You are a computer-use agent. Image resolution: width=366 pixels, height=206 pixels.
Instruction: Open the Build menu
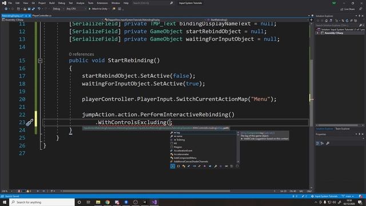[52, 3]
